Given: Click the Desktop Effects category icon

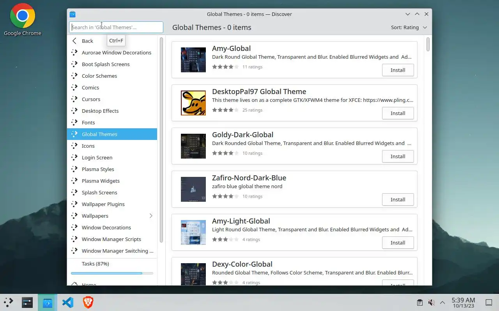Looking at the screenshot, I should 74,111.
